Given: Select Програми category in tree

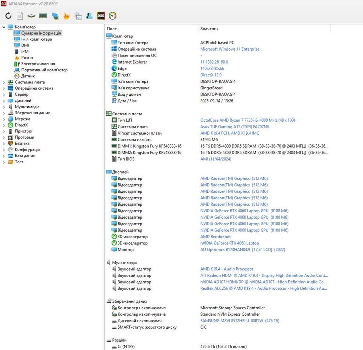Looking at the screenshot, I should pos(25,137).
